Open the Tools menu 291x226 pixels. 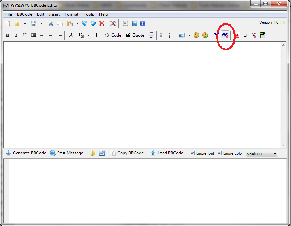point(89,14)
